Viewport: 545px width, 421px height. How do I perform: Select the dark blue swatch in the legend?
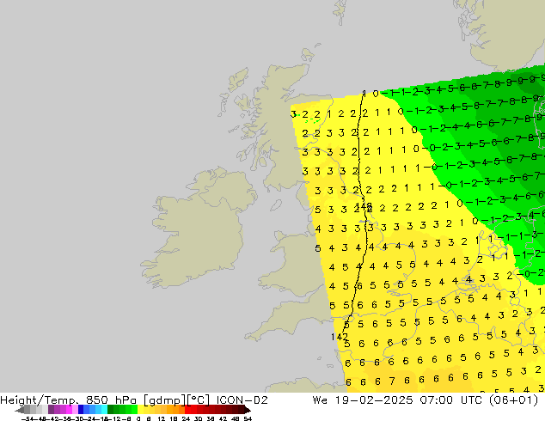click(x=81, y=410)
